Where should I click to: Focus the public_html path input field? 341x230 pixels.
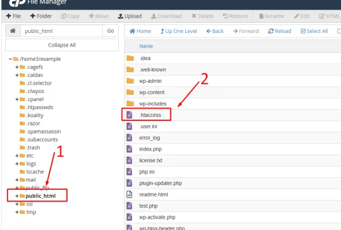tap(61, 31)
